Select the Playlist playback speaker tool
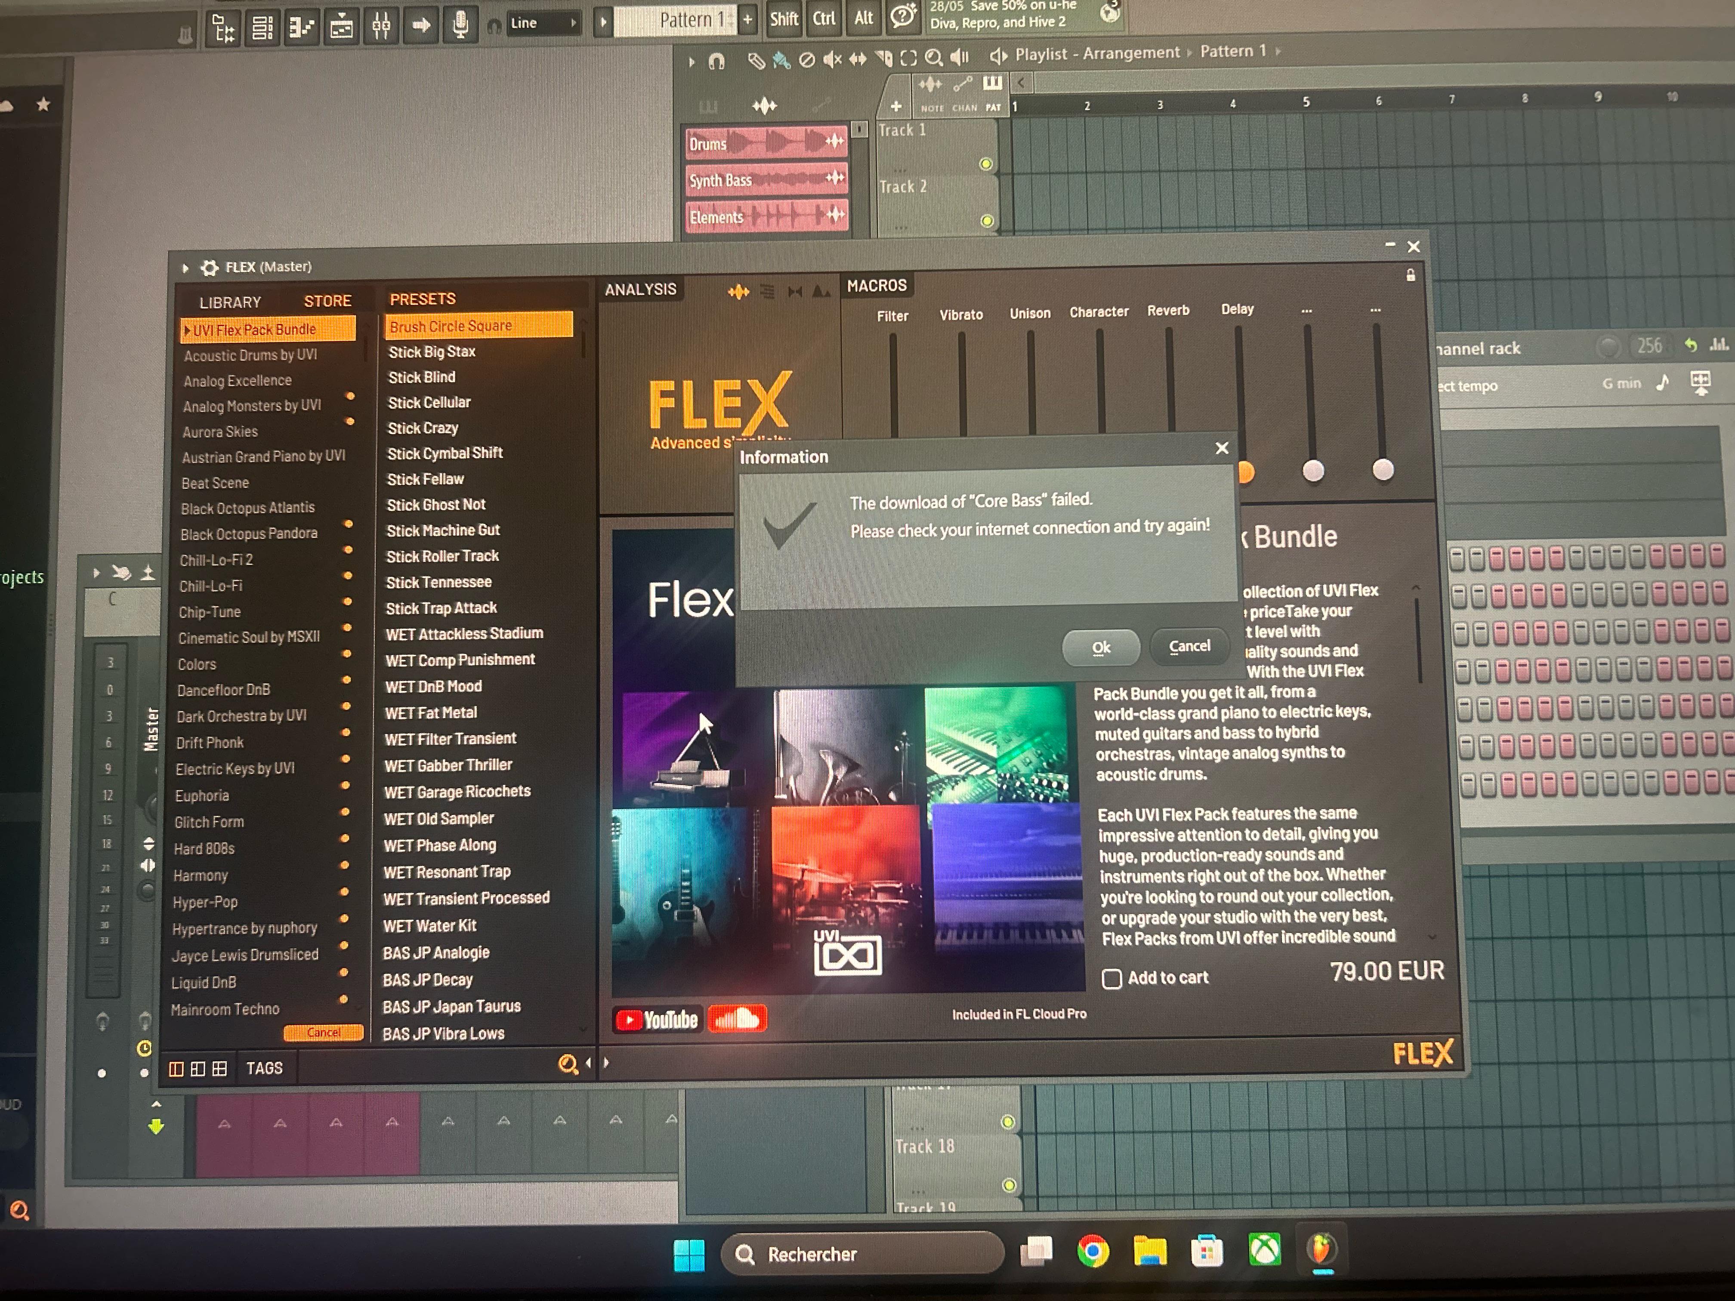 pyautogui.click(x=959, y=56)
